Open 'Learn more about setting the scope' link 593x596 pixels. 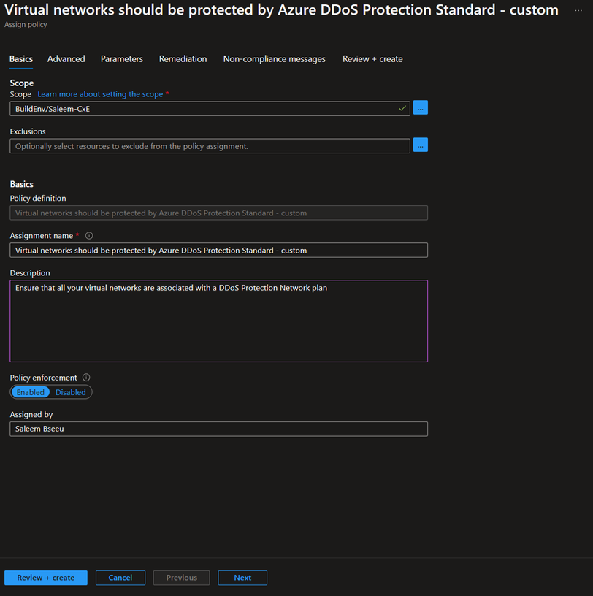(x=100, y=94)
